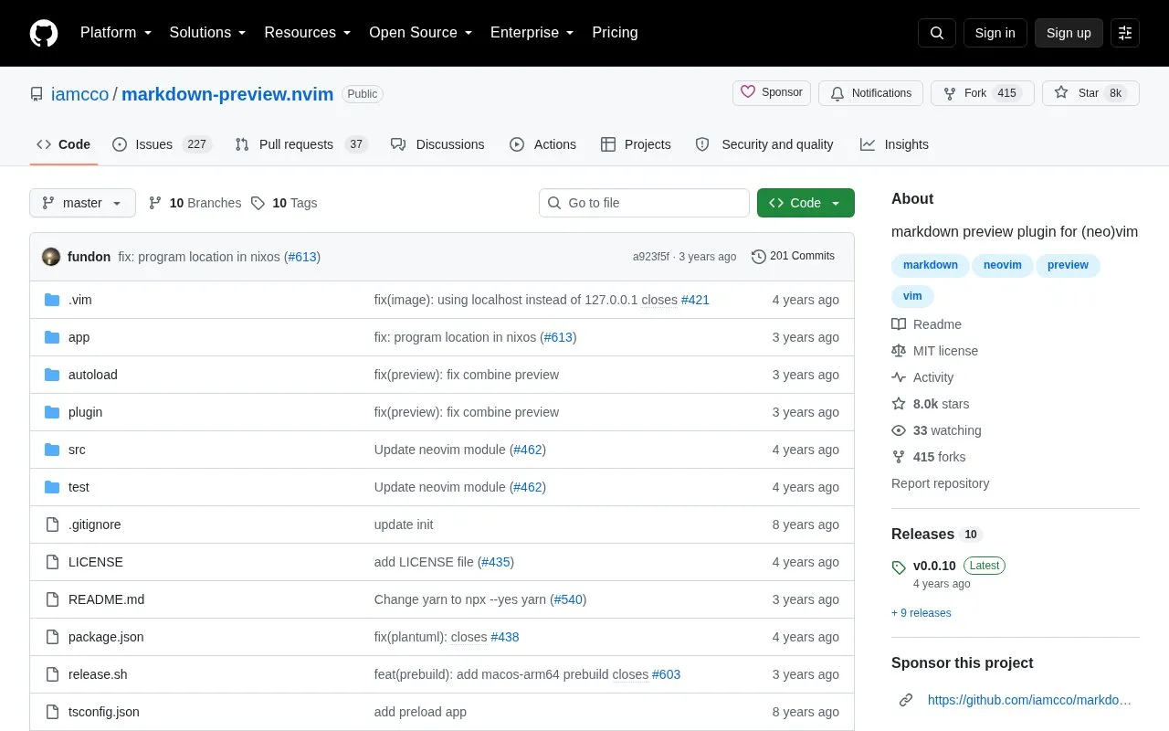Click the tag icon beside v0.0.10 release

point(899,567)
